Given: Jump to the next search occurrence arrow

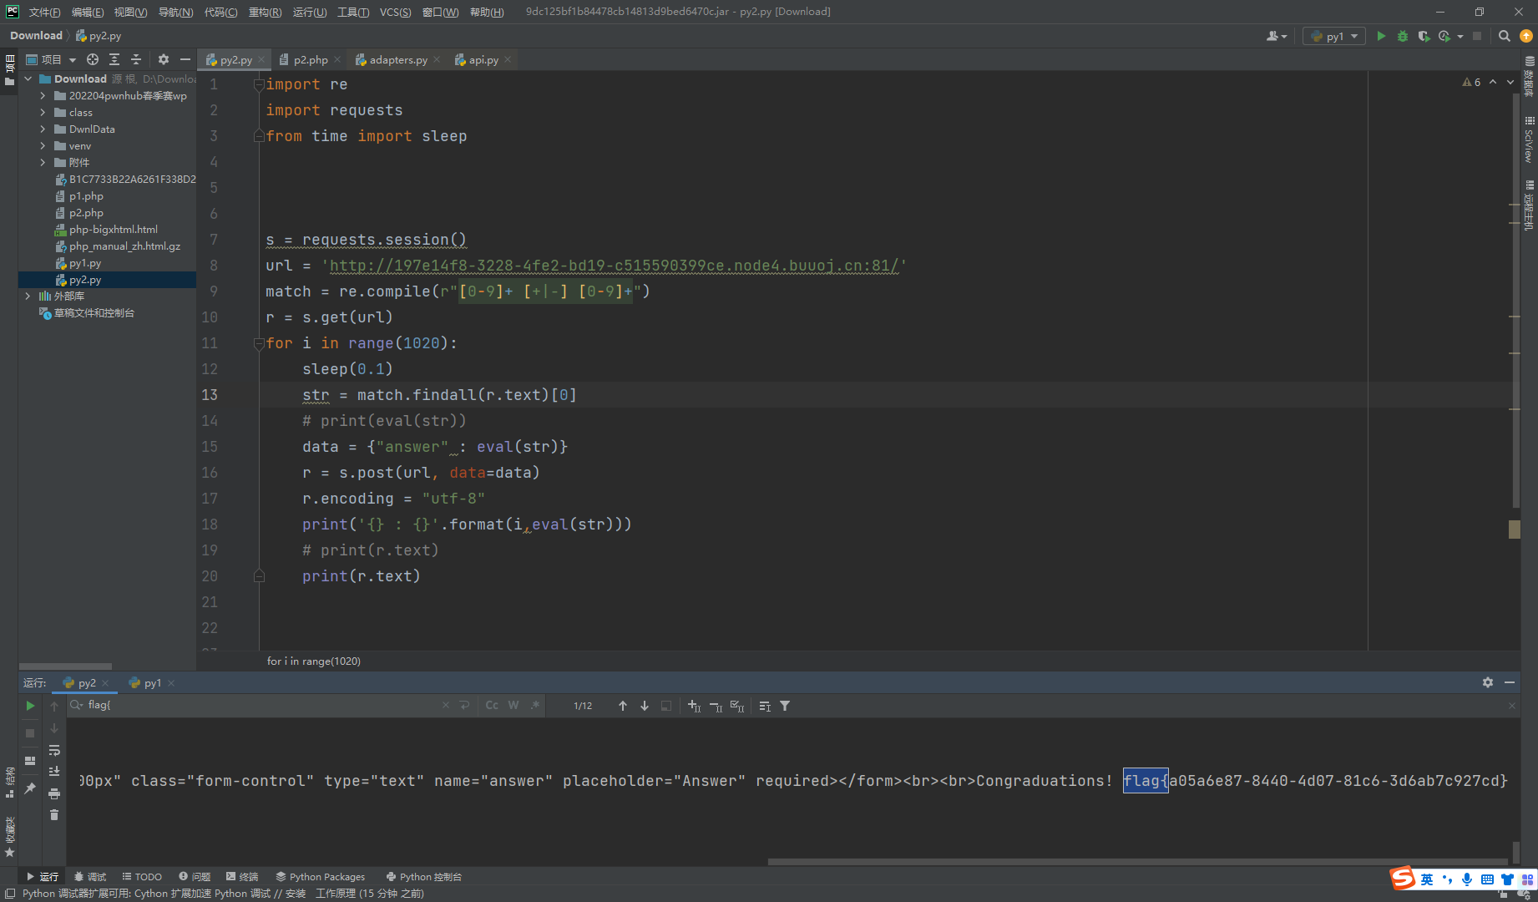Looking at the screenshot, I should click(x=645, y=706).
